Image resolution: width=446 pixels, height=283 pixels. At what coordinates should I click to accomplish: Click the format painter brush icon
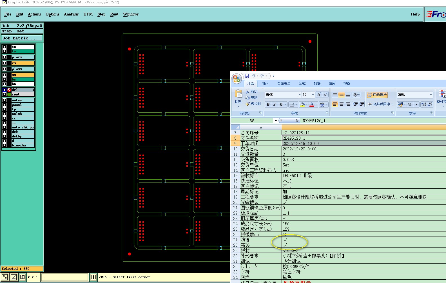coord(248,104)
